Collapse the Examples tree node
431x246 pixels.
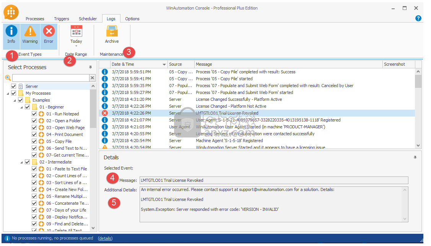pos(15,100)
